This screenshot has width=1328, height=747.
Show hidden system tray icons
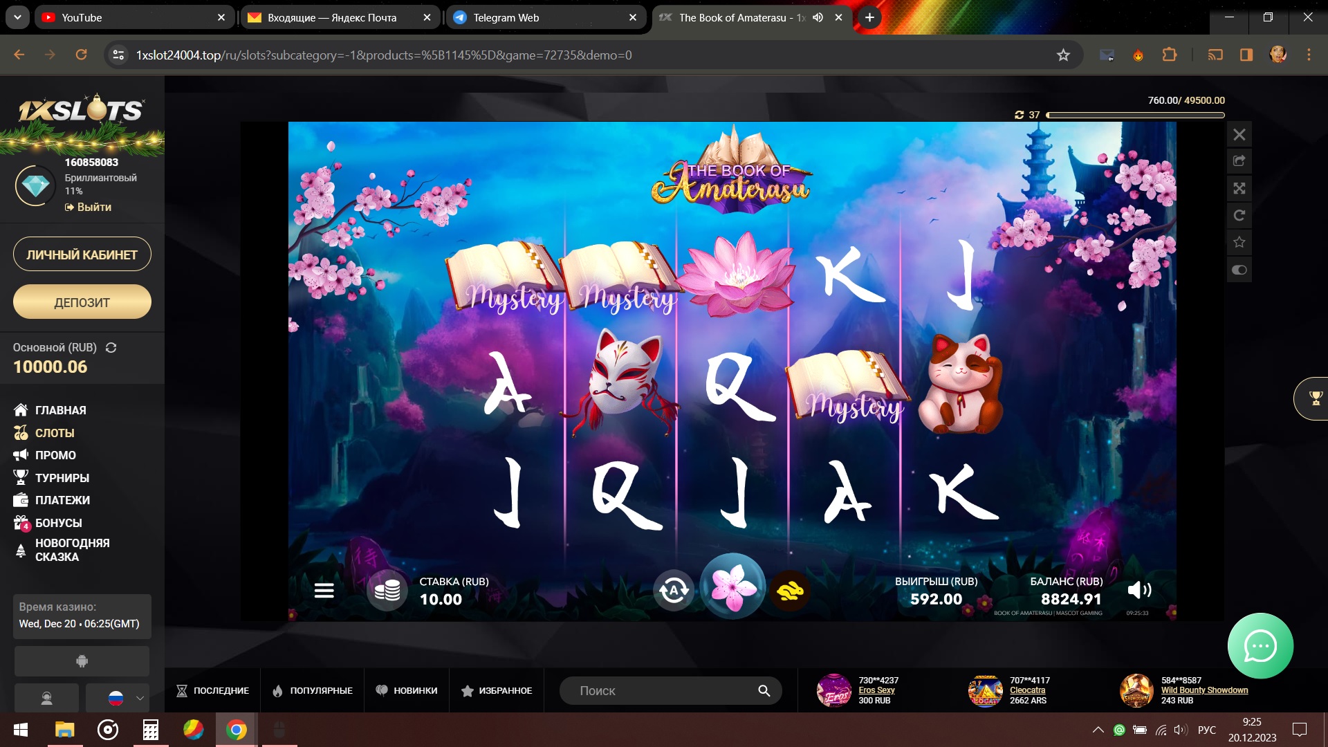pos(1098,730)
